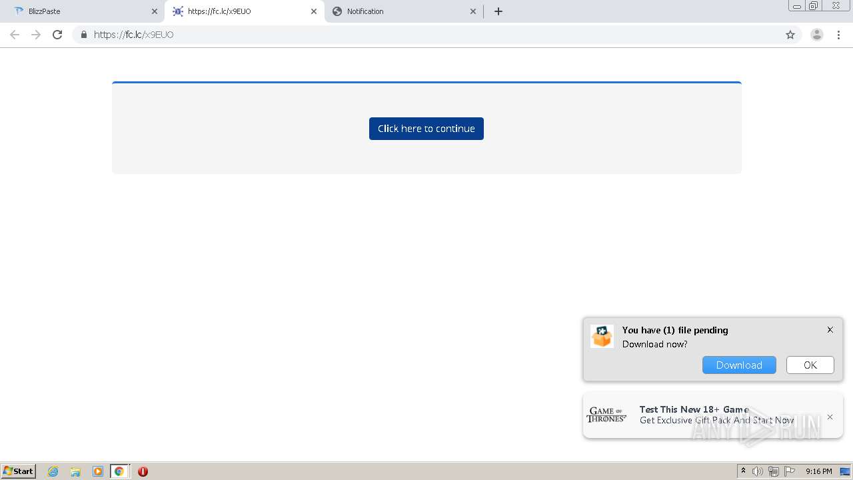This screenshot has width=853, height=480.
Task: Open the Windows Start menu
Action: tap(19, 471)
